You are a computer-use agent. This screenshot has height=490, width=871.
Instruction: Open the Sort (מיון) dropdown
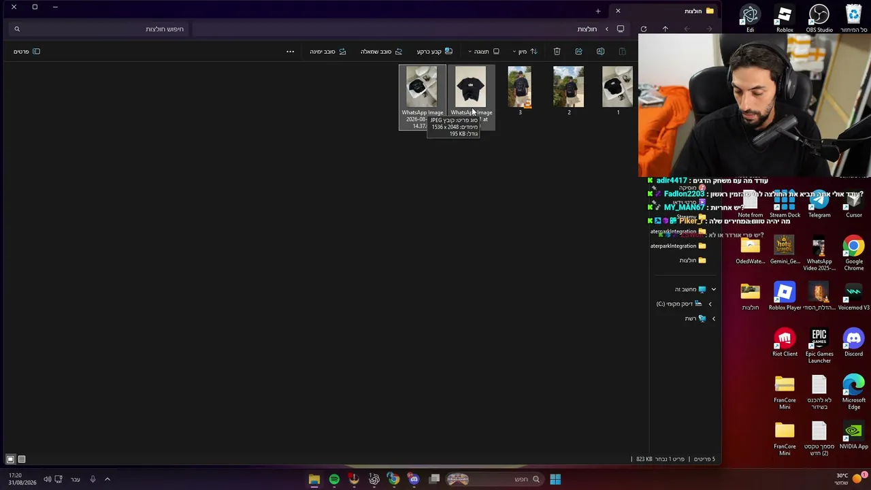[525, 52]
